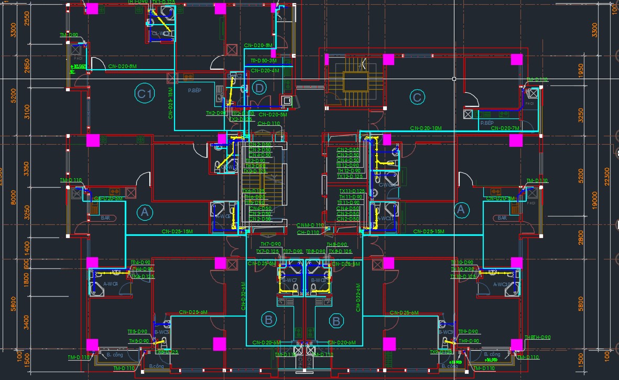Click the TH7-D90 label above B-WC7

[x=271, y=245]
